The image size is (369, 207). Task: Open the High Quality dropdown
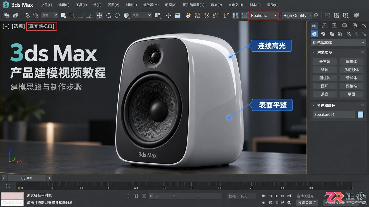point(297,15)
